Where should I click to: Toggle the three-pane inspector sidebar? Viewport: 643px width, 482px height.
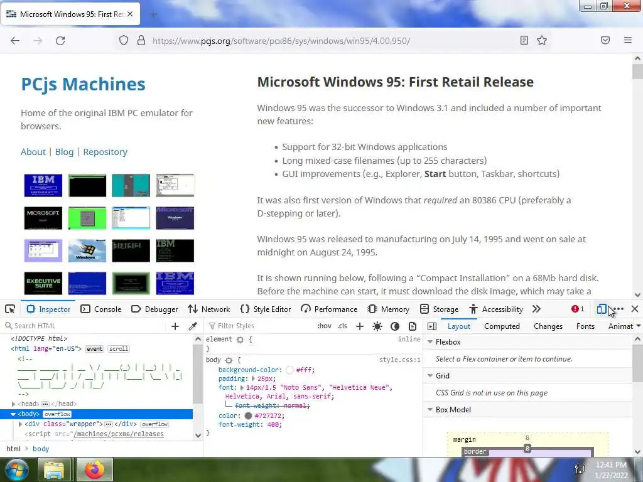[432, 326]
